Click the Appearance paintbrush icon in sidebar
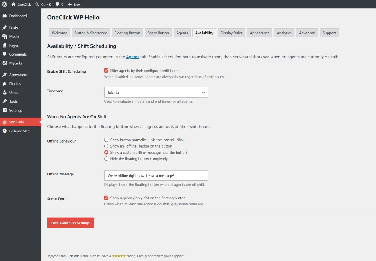The image size is (376, 261). 5,75
